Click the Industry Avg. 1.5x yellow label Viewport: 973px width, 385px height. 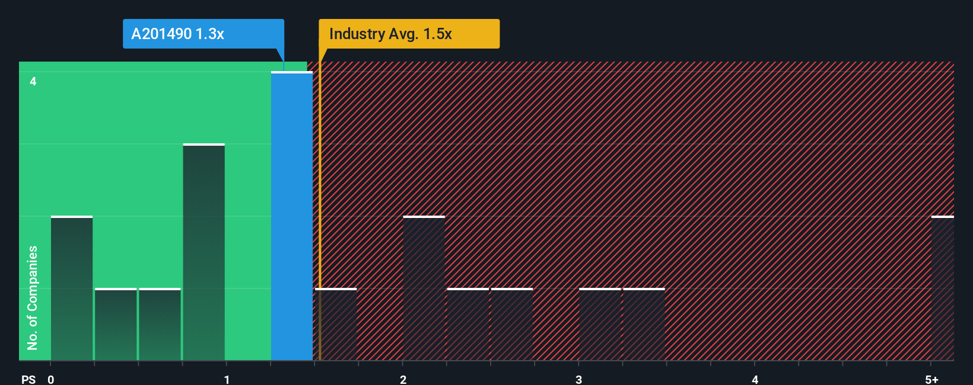point(409,34)
